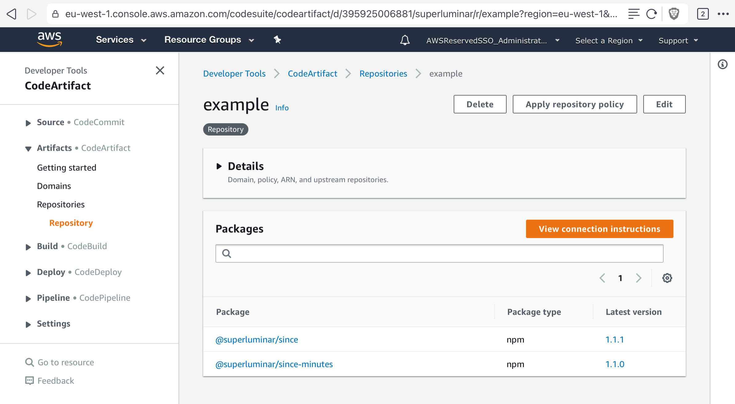Reload the page with refresh icon
The width and height of the screenshot is (735, 404).
click(x=651, y=14)
